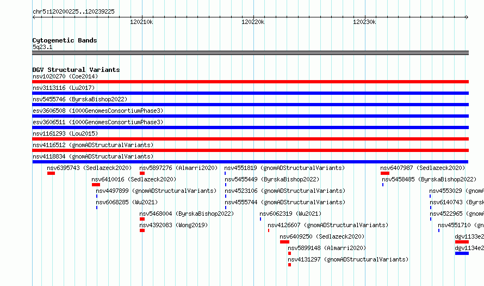Click red marker under nsv5468004
This screenshot has height=286, width=484.
(x=142, y=219)
